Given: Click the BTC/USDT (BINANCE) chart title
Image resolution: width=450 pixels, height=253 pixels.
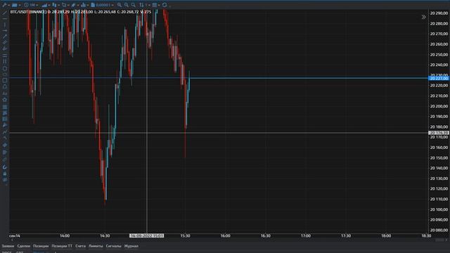Looking at the screenshot, I should (28, 12).
